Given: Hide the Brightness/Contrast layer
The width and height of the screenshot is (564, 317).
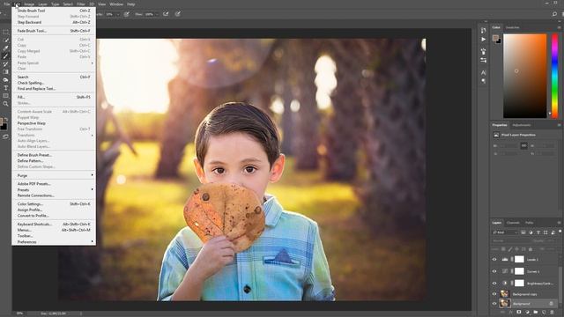Looking at the screenshot, I should (x=494, y=284).
